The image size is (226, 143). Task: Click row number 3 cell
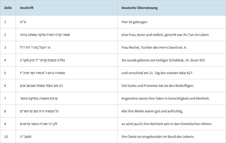tap(5, 47)
